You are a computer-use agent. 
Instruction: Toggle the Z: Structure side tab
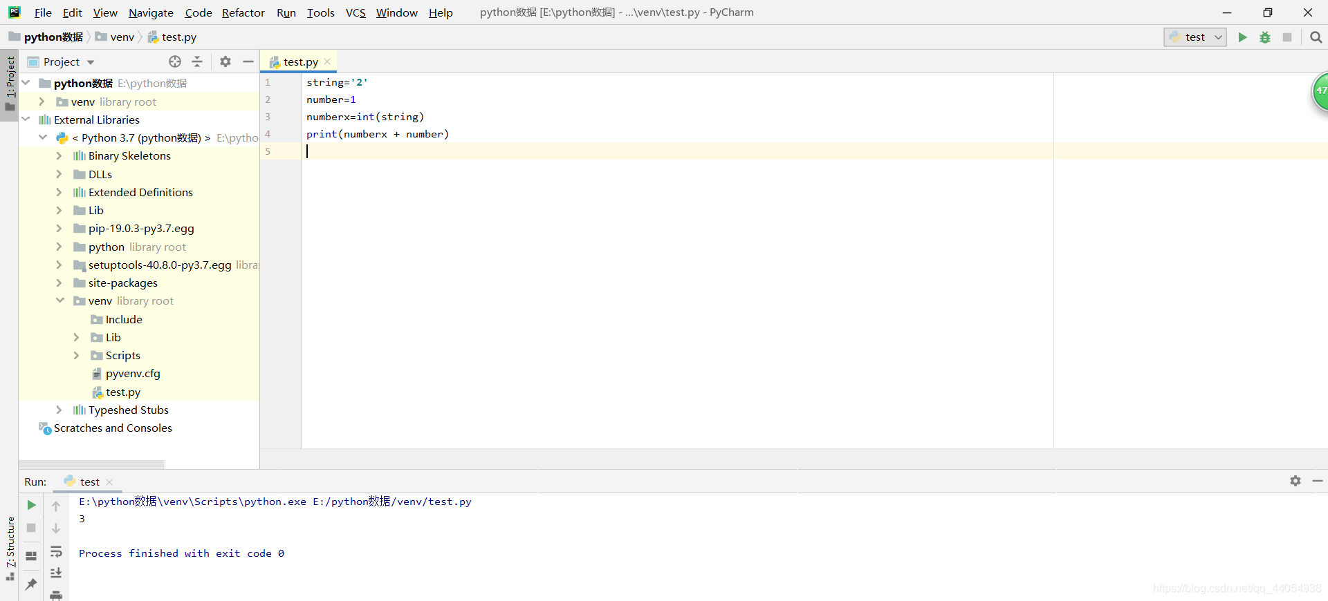10,548
